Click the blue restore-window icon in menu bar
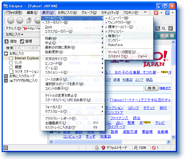The height and width of the screenshot is (159, 187). [x=167, y=13]
